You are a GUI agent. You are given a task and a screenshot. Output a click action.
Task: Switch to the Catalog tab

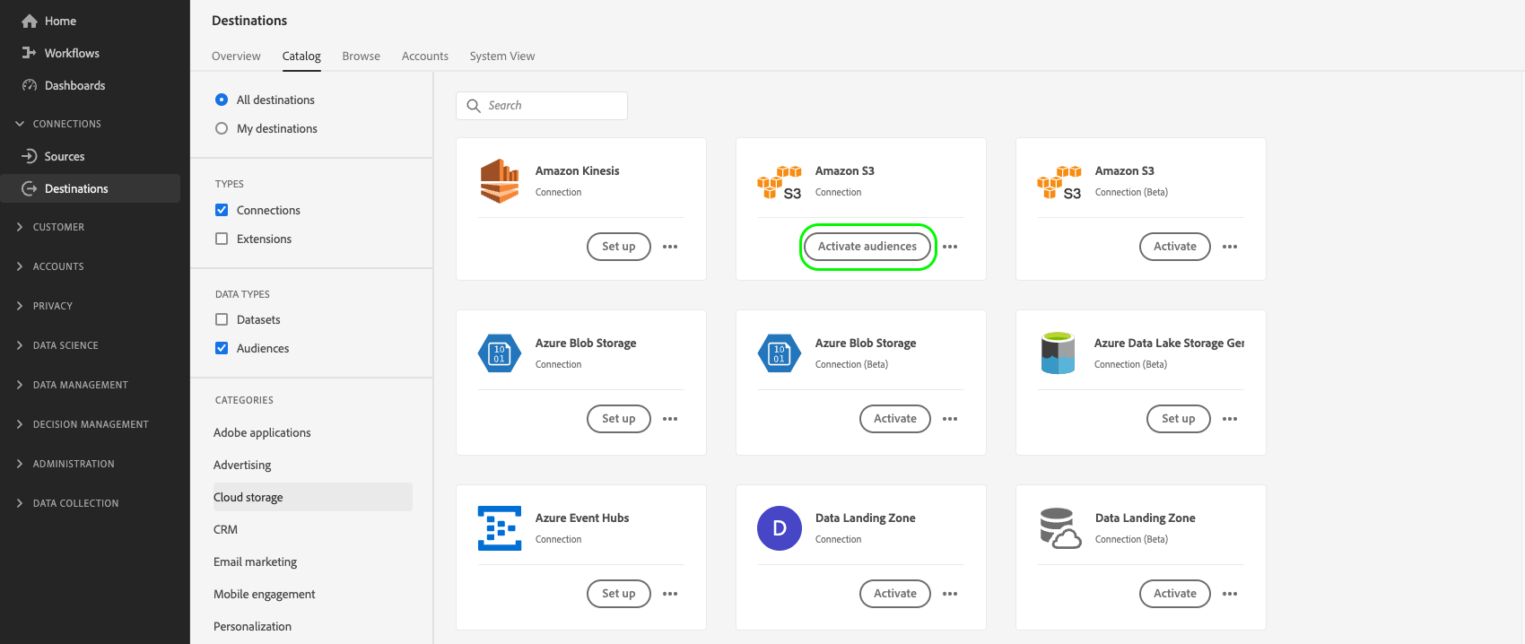point(301,56)
